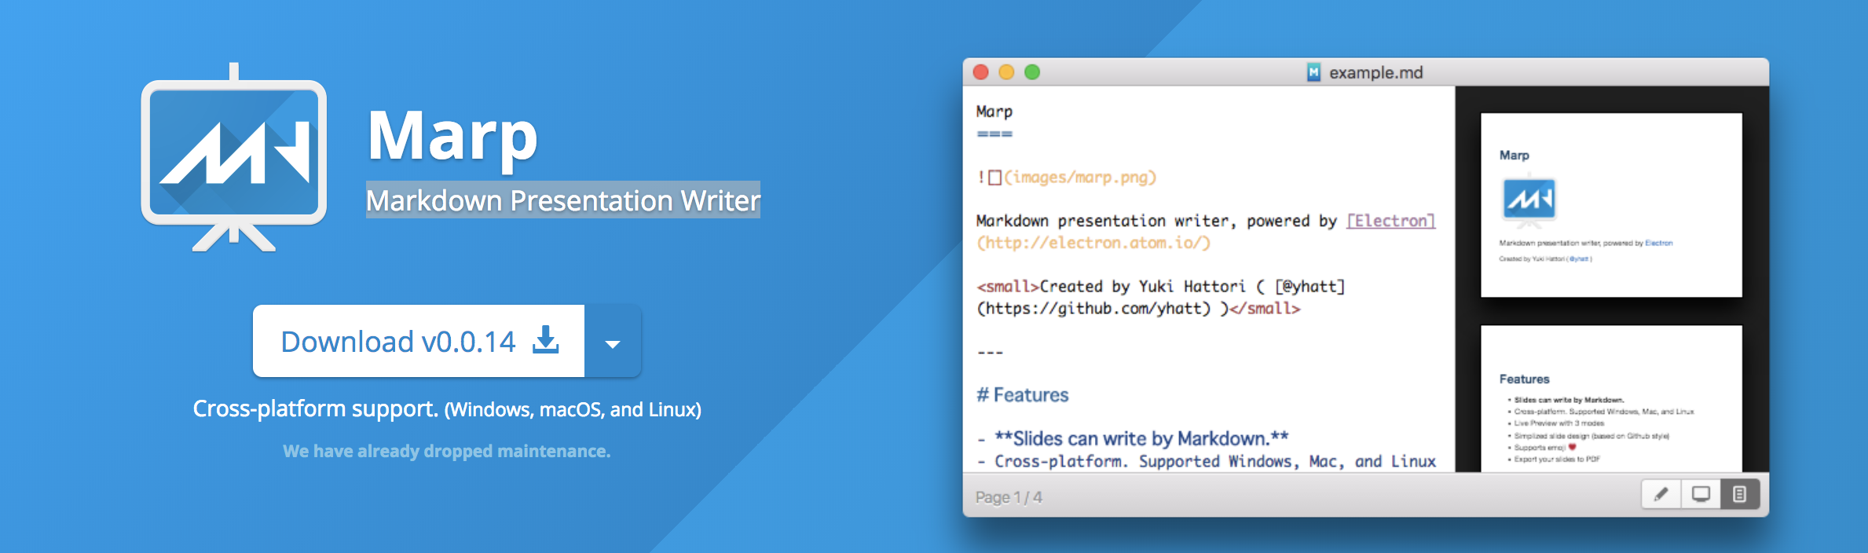
Task: Click the Marp presentation logo icon
Action: tap(234, 157)
